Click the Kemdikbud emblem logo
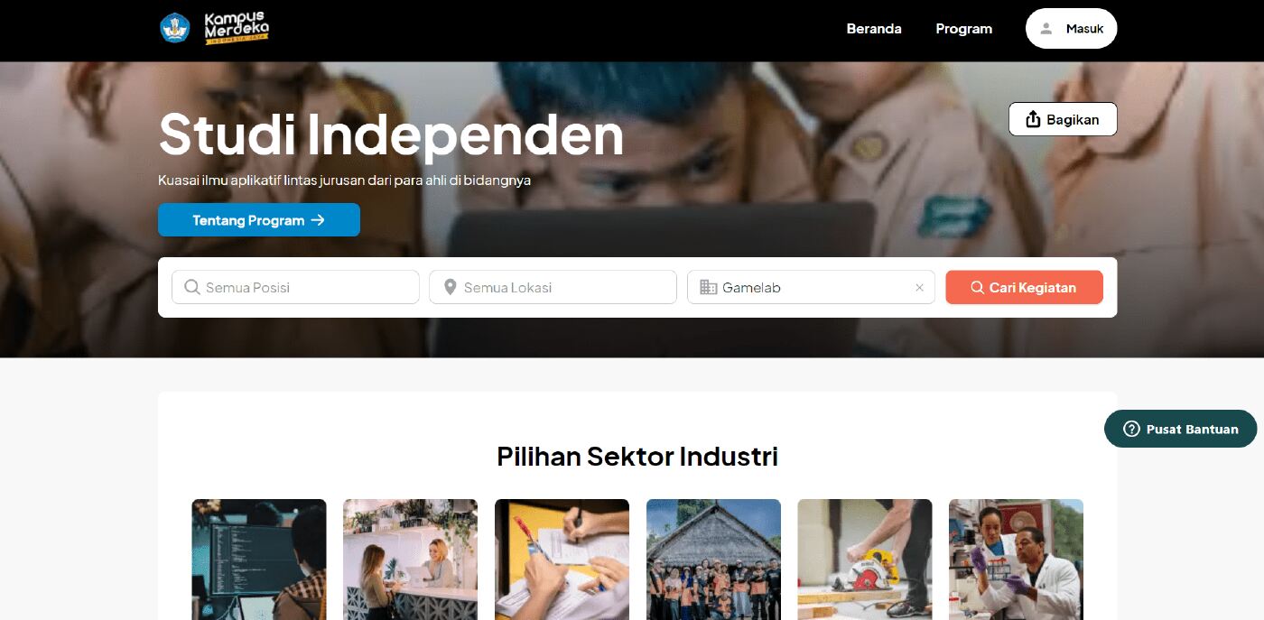The height and width of the screenshot is (620, 1264). coord(175,28)
